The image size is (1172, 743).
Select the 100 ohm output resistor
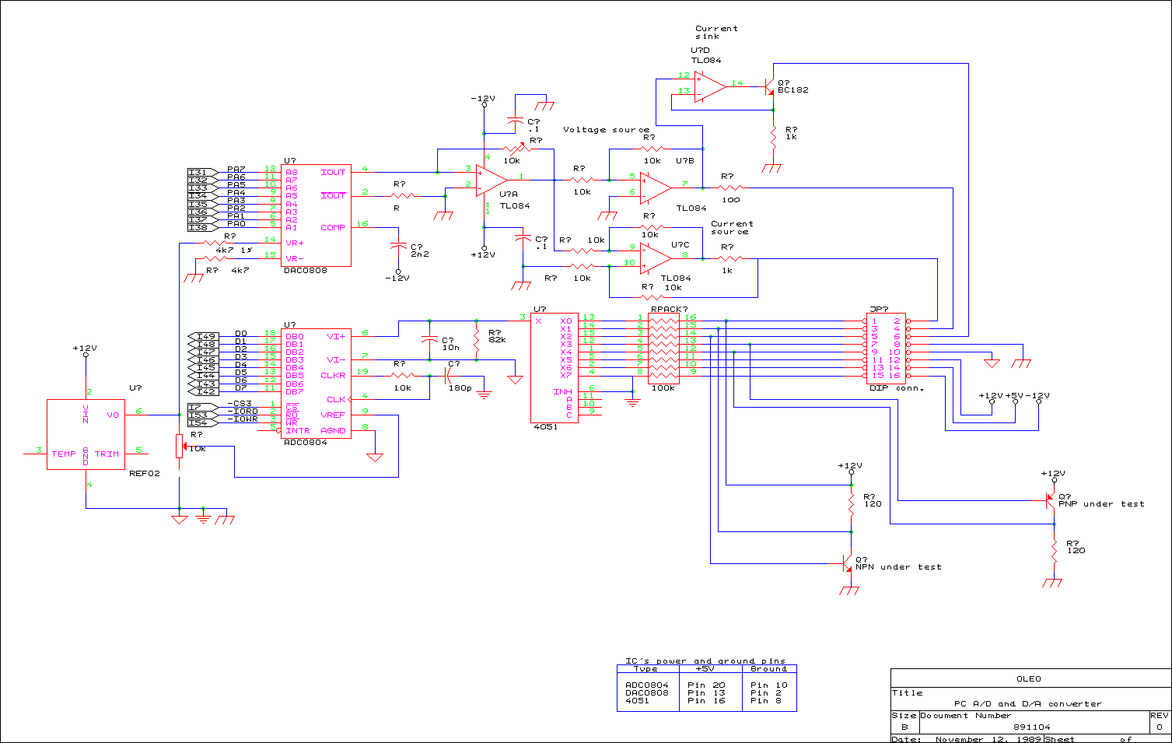point(730,188)
